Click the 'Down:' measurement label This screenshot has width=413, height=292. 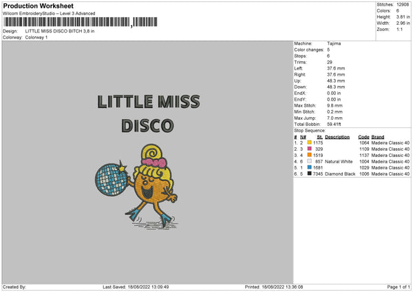click(300, 87)
